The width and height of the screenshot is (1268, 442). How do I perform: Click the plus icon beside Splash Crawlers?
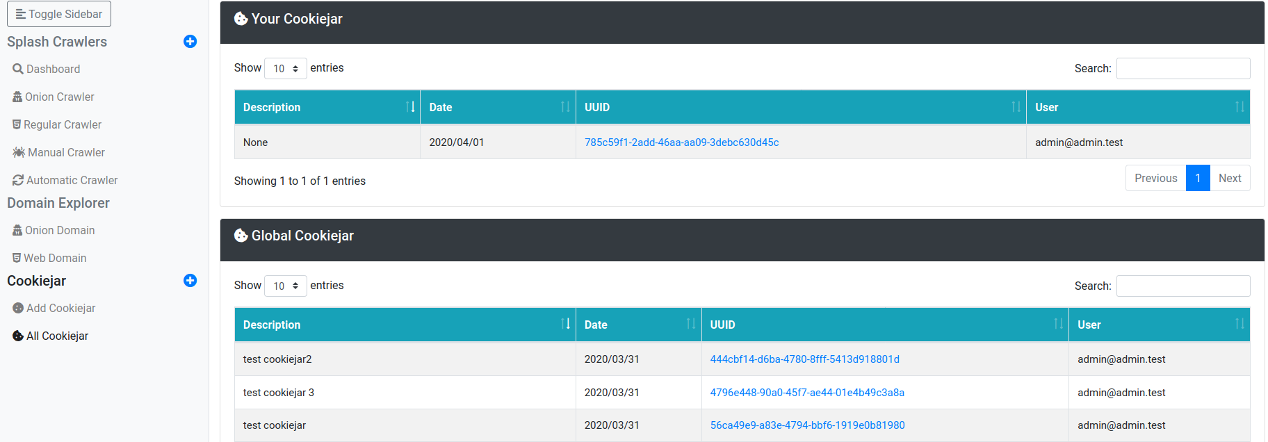click(x=190, y=42)
